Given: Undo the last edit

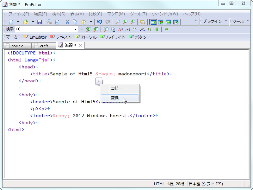Looking at the screenshot, I should [x=100, y=22].
